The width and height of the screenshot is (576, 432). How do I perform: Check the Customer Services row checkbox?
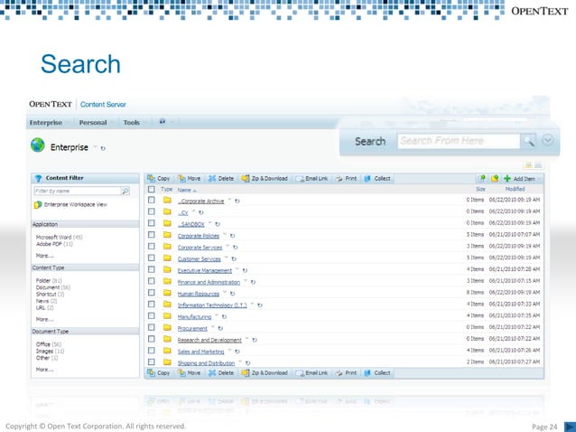152,258
